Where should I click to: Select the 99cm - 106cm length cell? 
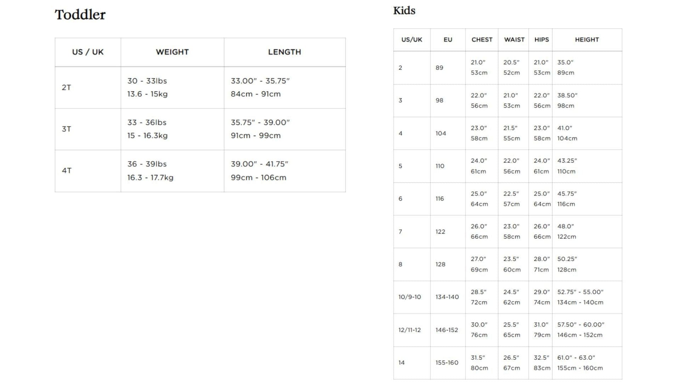(x=258, y=178)
